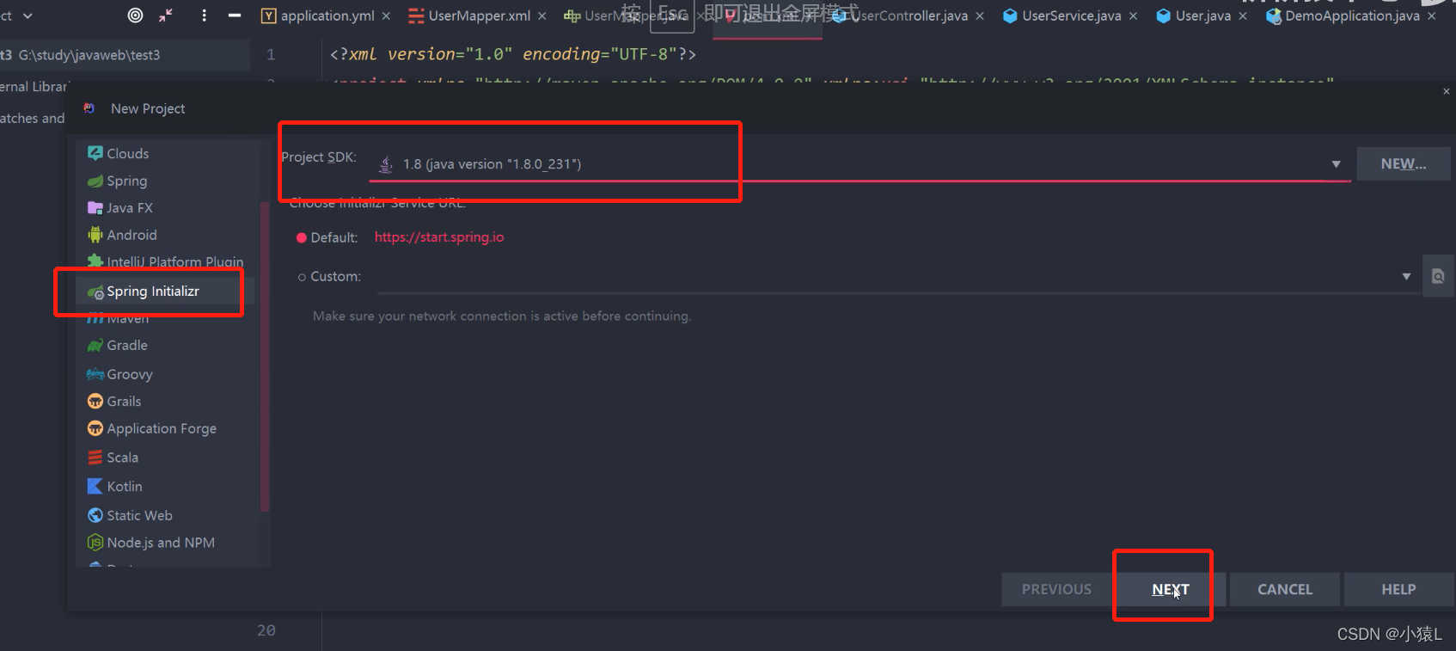Click the IntelliJ Platform Plugin puzzle icon
Image resolution: width=1456 pixels, height=651 pixels.
(95, 261)
